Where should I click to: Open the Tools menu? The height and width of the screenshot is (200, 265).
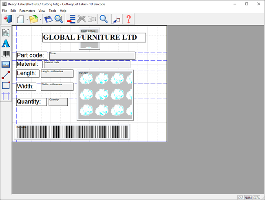click(x=53, y=11)
